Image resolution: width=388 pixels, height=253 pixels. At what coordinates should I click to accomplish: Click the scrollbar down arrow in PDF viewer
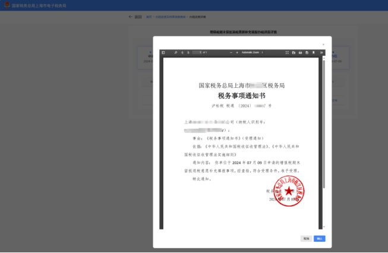tap(324, 227)
